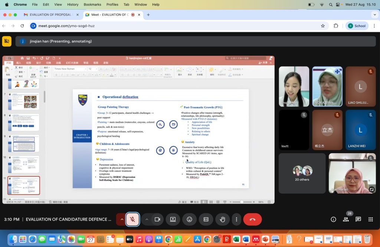380x247 pixels.
Task: Click the 20 others participant tile
Action: [x=302, y=173]
